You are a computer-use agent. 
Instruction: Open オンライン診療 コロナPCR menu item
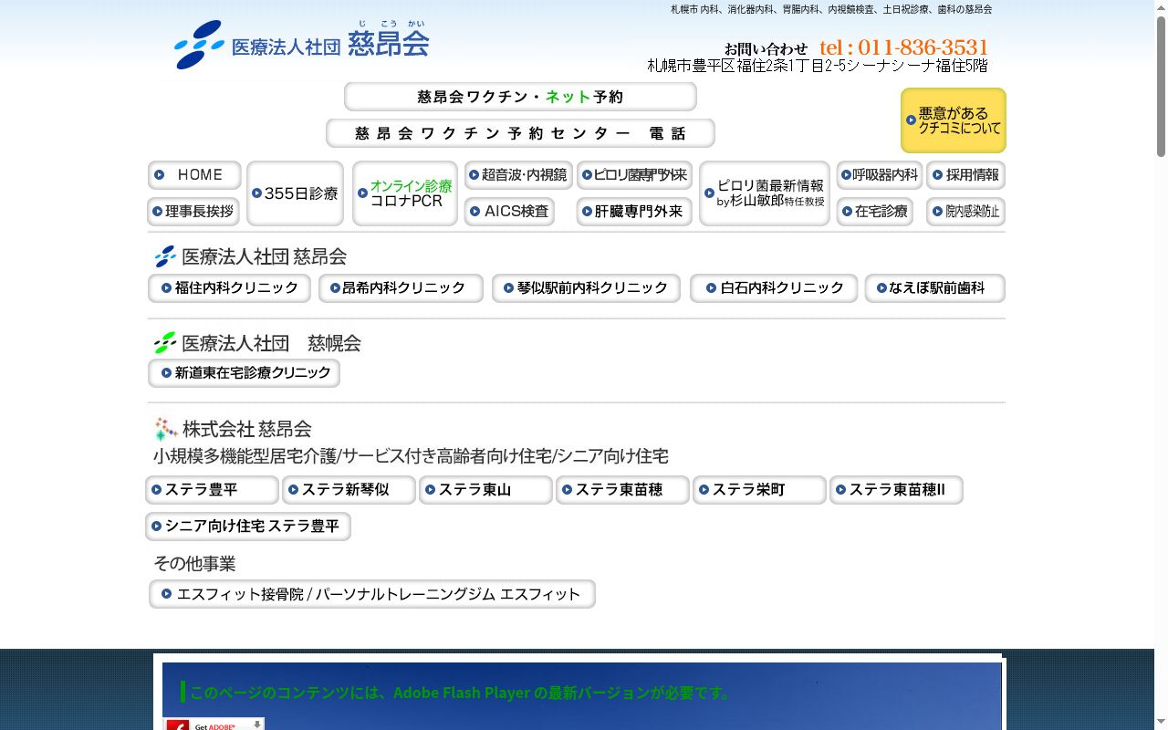coord(405,193)
